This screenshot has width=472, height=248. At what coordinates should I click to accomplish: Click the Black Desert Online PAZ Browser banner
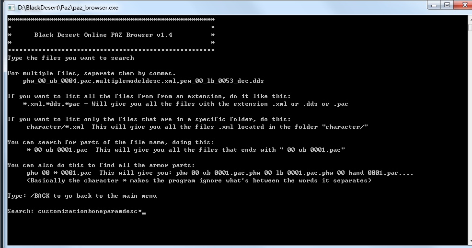pyautogui.click(x=103, y=35)
